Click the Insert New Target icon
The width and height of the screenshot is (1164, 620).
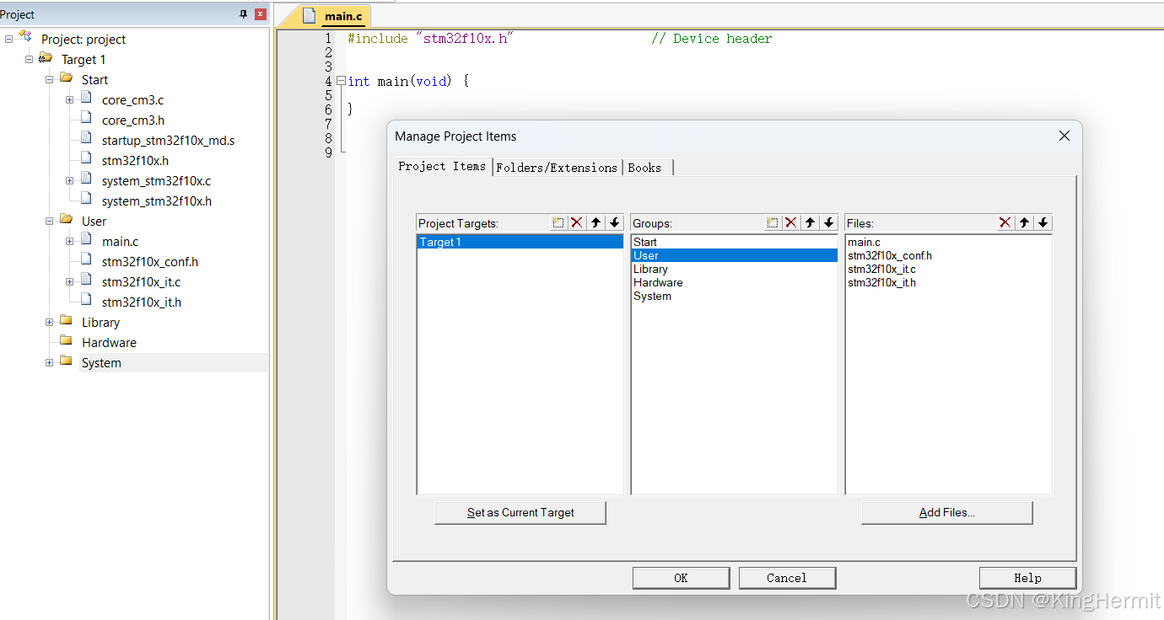click(558, 222)
